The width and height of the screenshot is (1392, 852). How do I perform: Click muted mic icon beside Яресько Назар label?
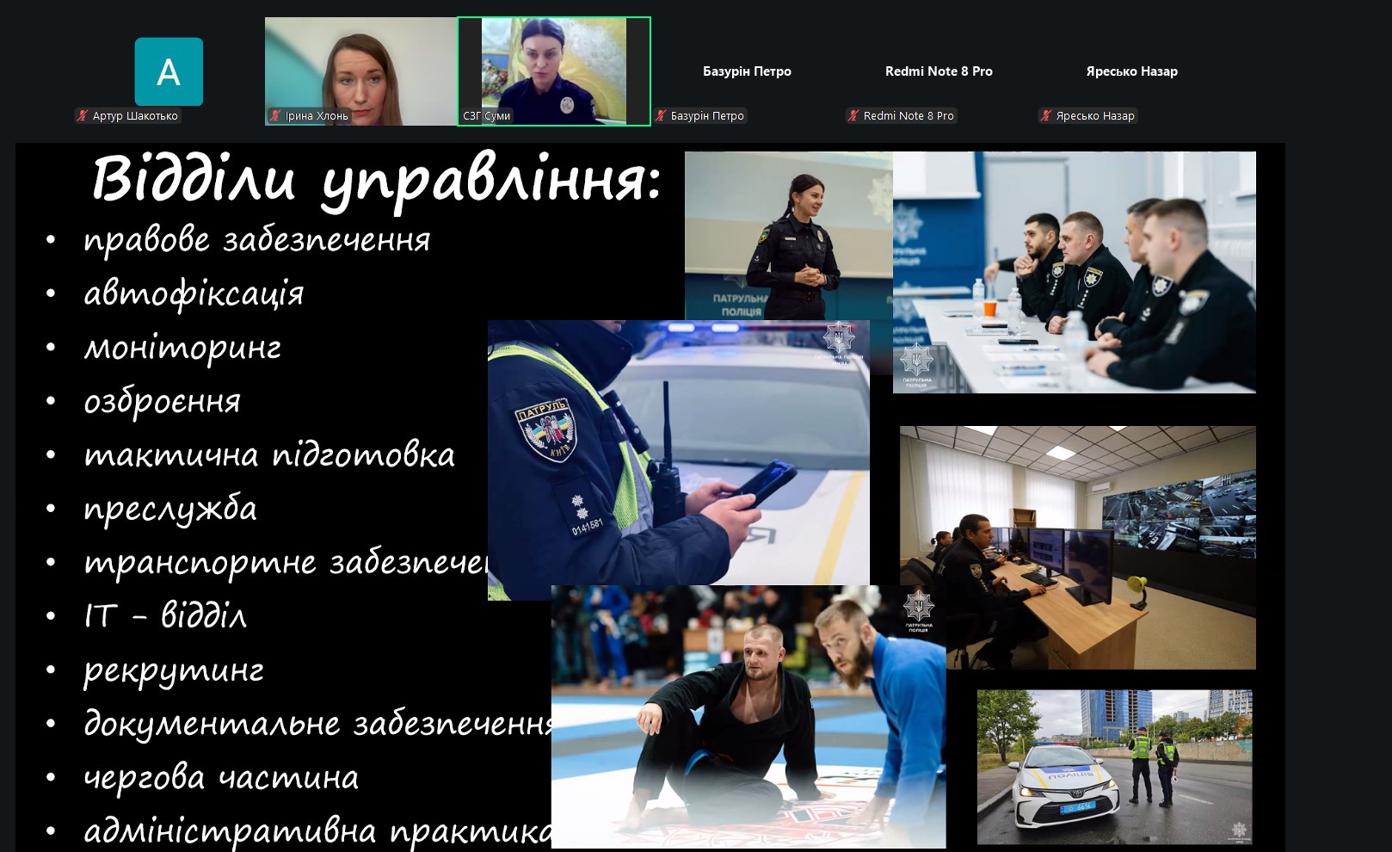pyautogui.click(x=1046, y=116)
